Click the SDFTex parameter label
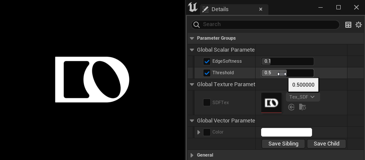This screenshot has height=160, width=365. [x=221, y=102]
